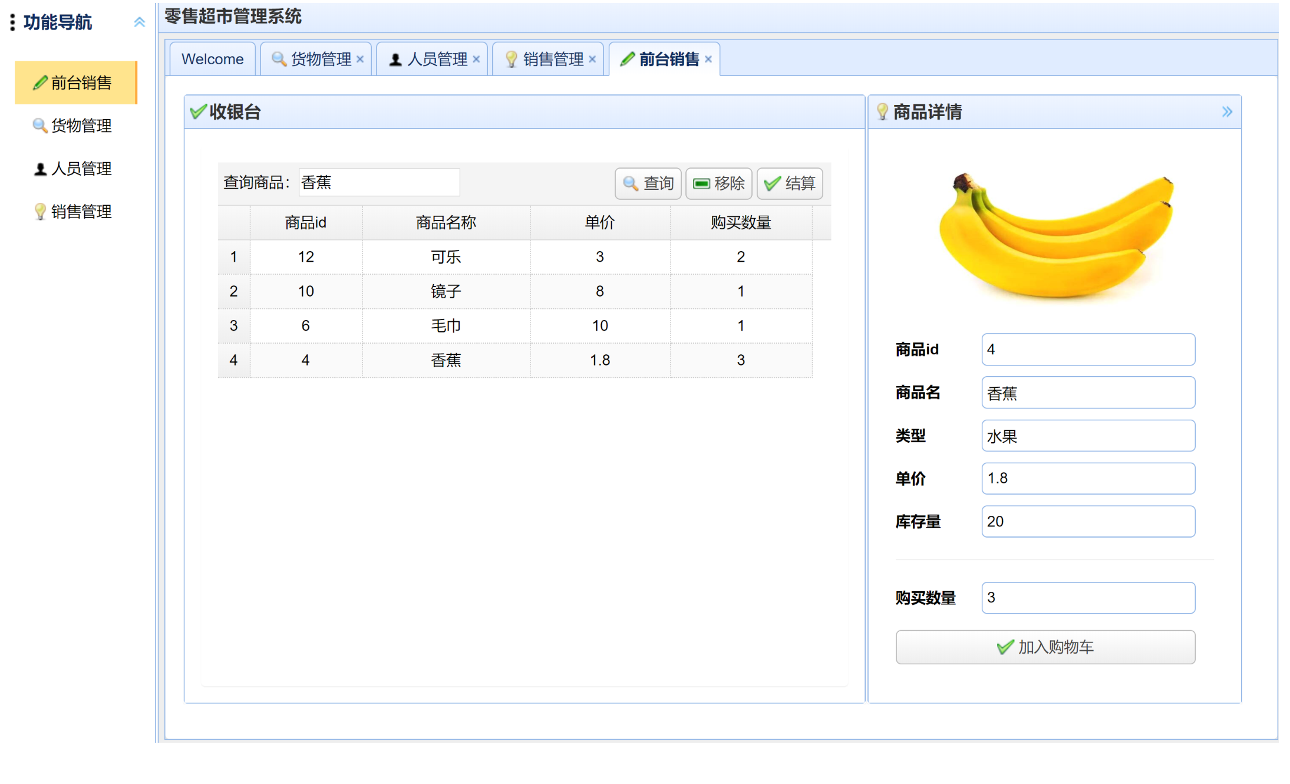
Task: Click the 查询 search button
Action: pyautogui.click(x=648, y=183)
